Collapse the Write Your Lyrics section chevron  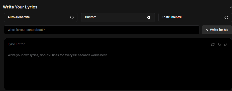231,7
